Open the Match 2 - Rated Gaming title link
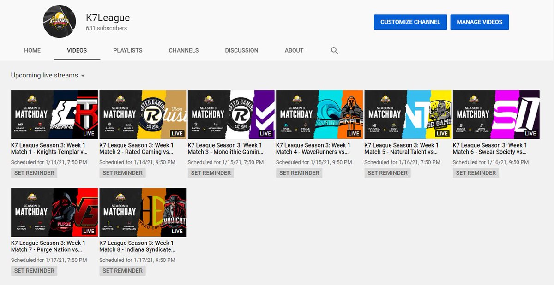The image size is (554, 285). (137, 148)
